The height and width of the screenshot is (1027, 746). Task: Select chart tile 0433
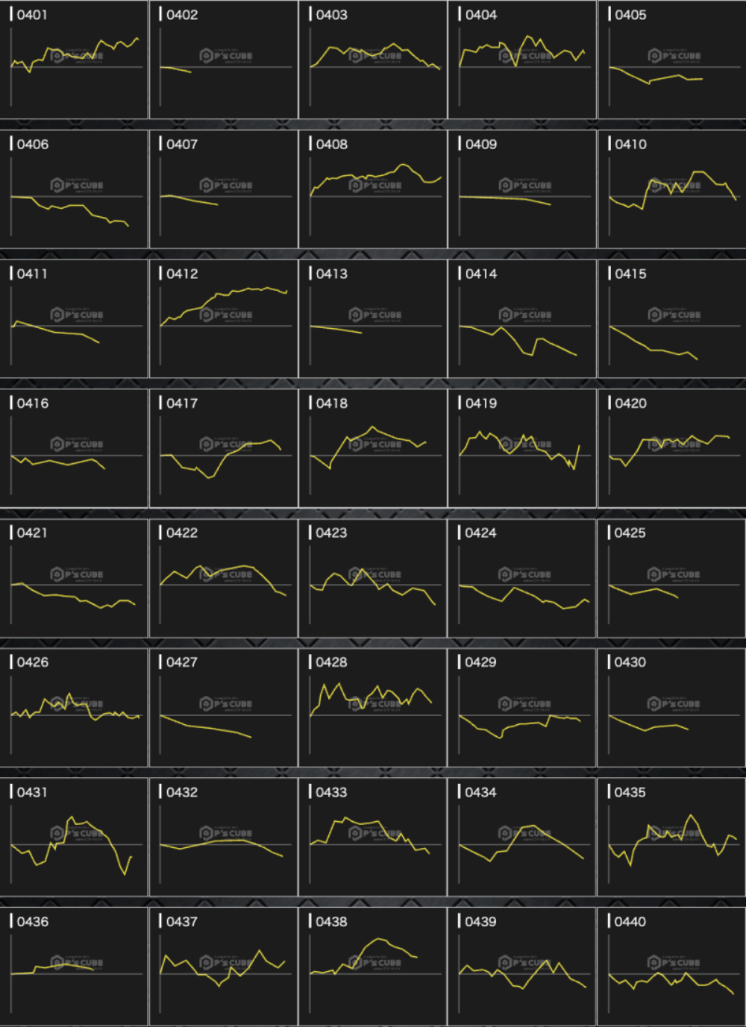(x=373, y=837)
